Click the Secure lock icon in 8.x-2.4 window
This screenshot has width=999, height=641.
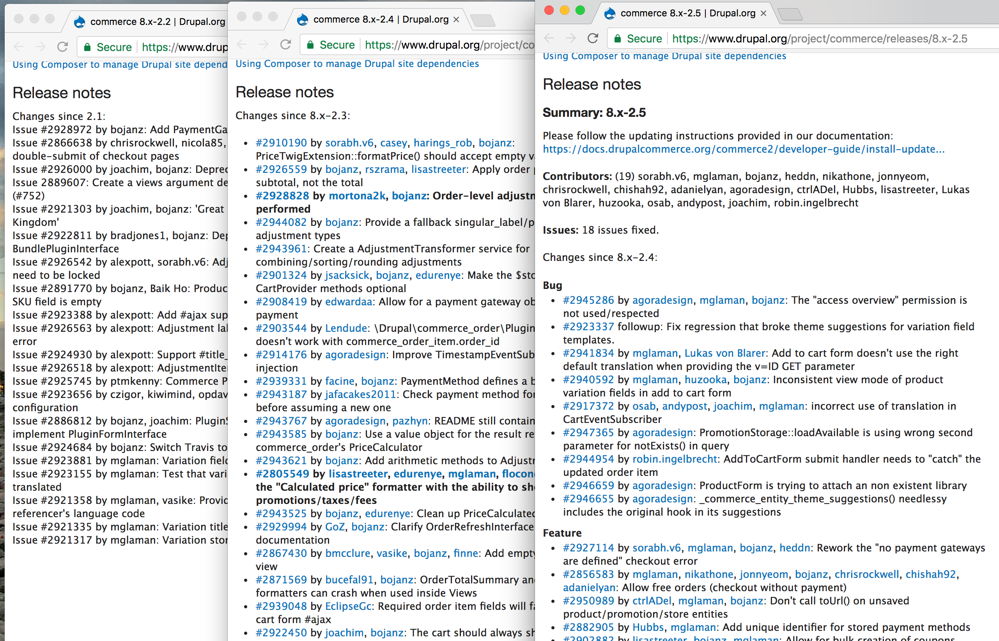point(310,45)
